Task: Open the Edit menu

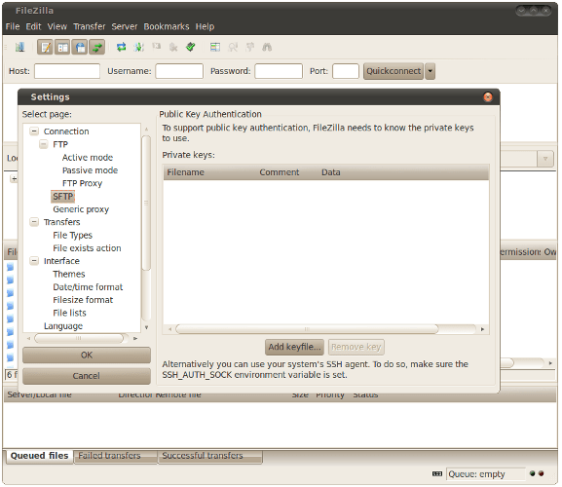Action: pyautogui.click(x=33, y=26)
